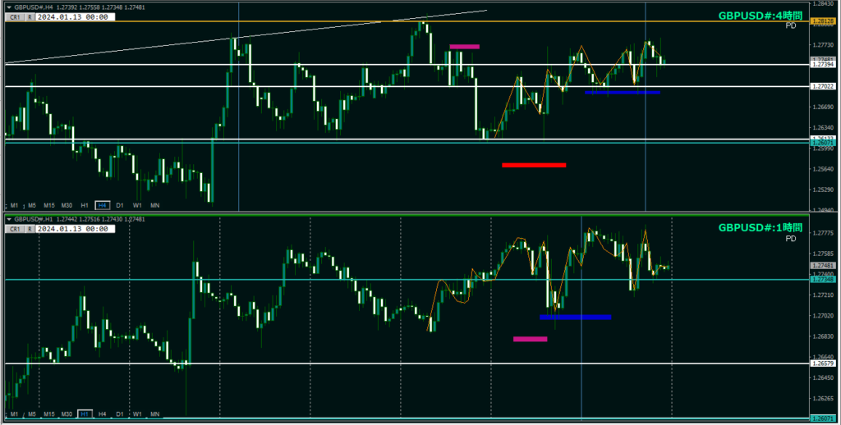This screenshot has width=841, height=425.
Task: Click the PD label in the top chart
Action: (x=791, y=25)
